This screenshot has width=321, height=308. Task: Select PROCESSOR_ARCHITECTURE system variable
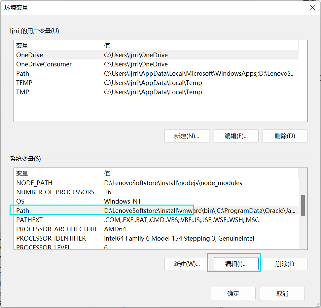pos(157,229)
